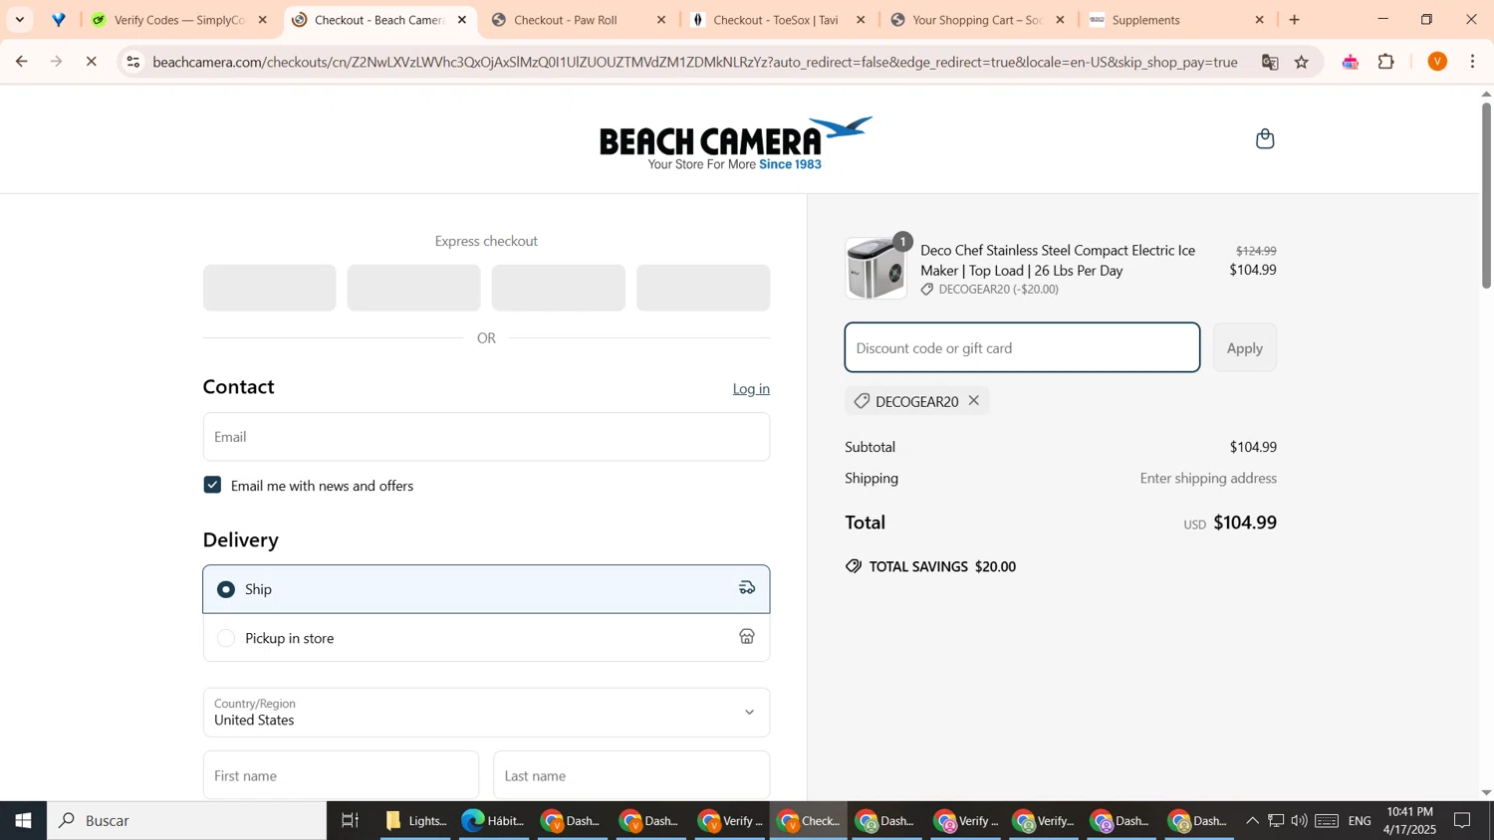The height and width of the screenshot is (840, 1494).
Task: Close the Checkout ToeSox tab
Action: click(x=861, y=20)
